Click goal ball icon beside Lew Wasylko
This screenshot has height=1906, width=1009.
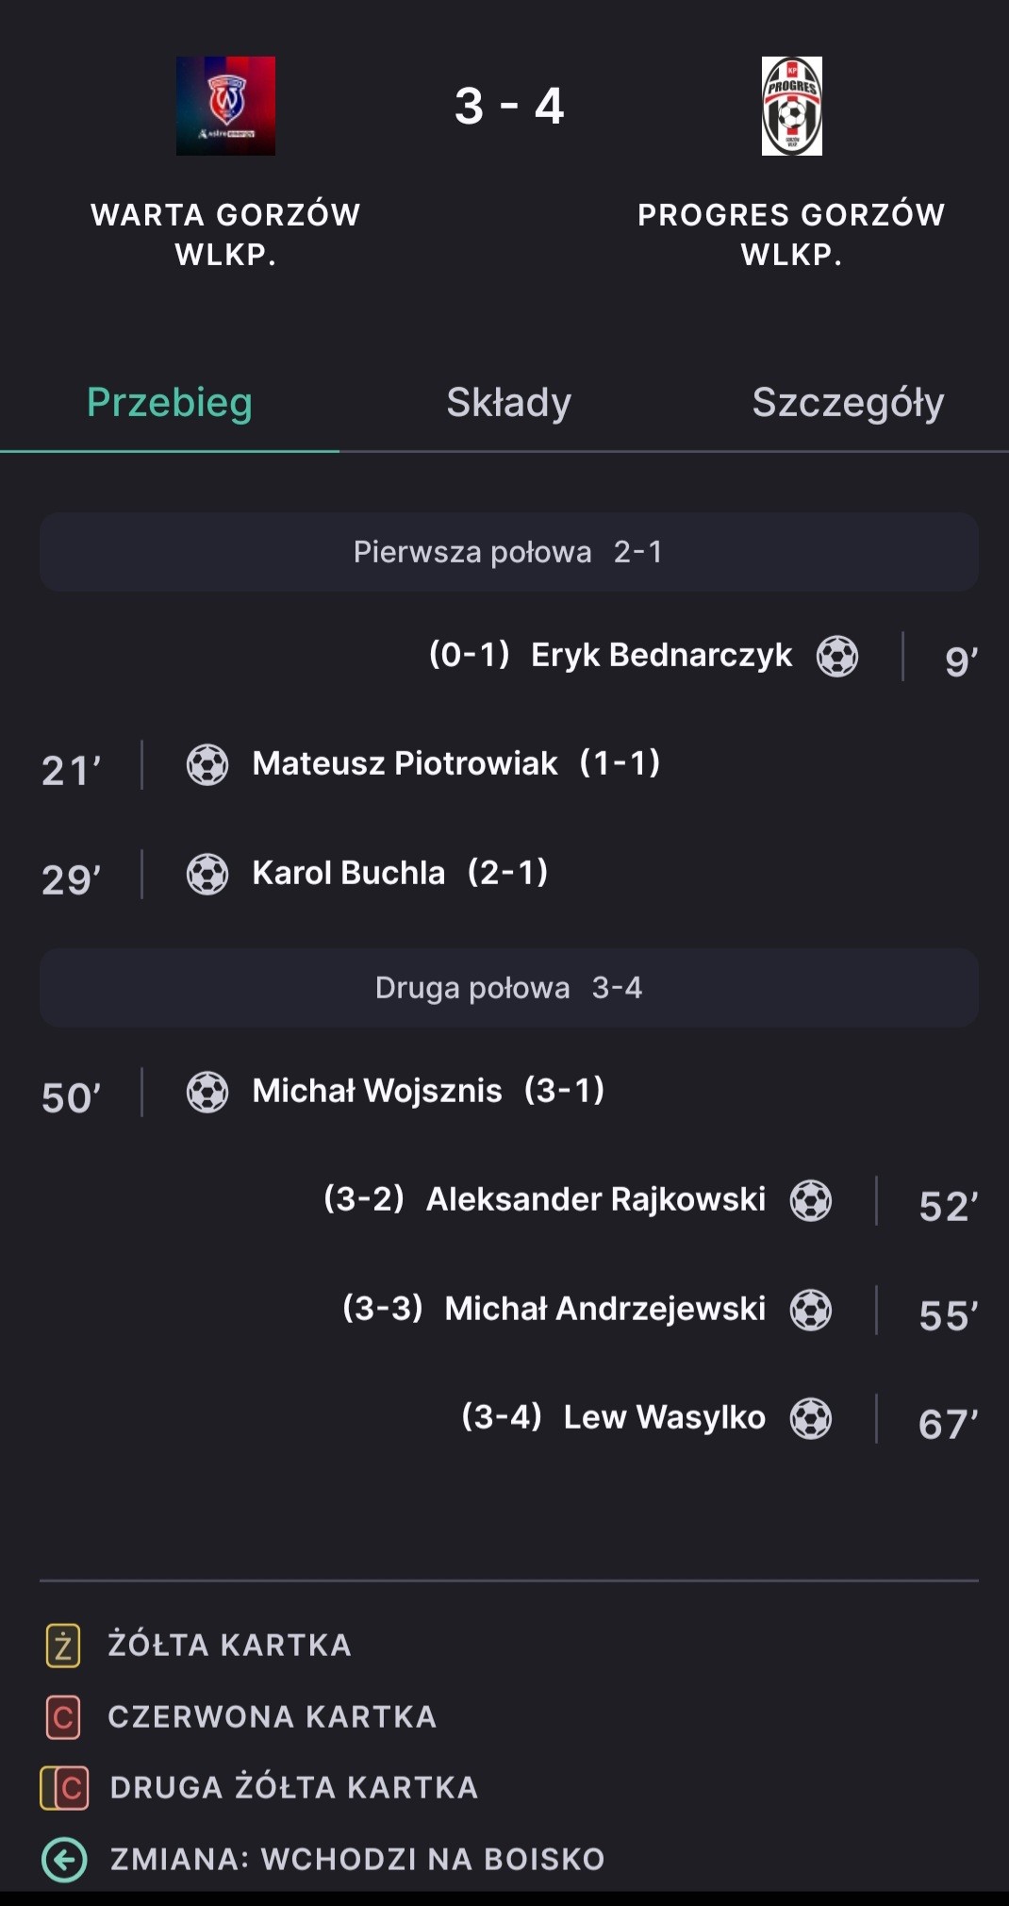811,1418
